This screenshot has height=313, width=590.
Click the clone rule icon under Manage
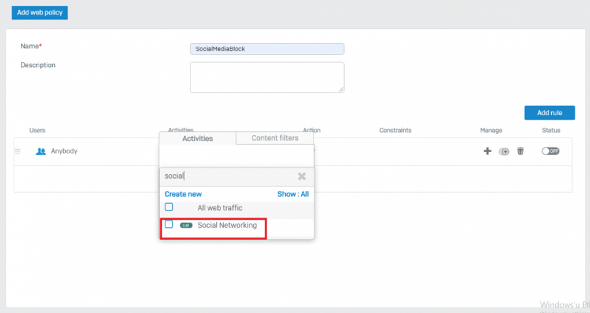pos(504,152)
